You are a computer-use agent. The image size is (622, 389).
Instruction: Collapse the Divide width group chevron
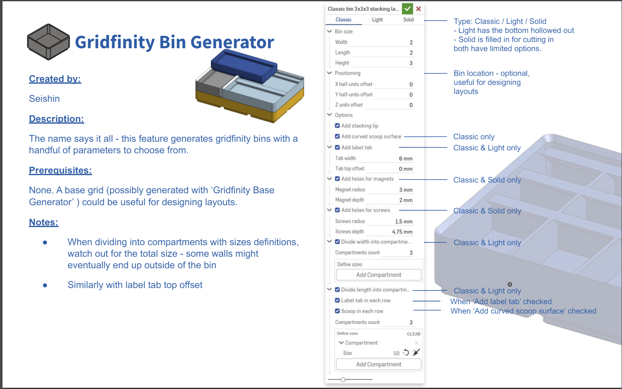click(x=329, y=241)
